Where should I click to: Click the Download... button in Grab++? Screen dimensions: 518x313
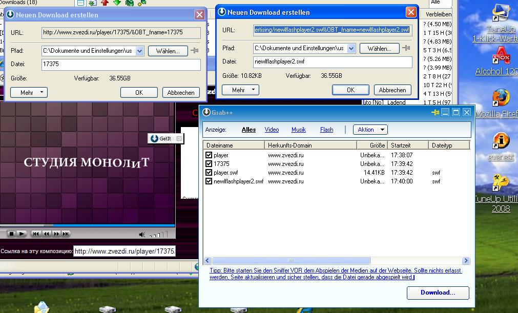click(438, 293)
